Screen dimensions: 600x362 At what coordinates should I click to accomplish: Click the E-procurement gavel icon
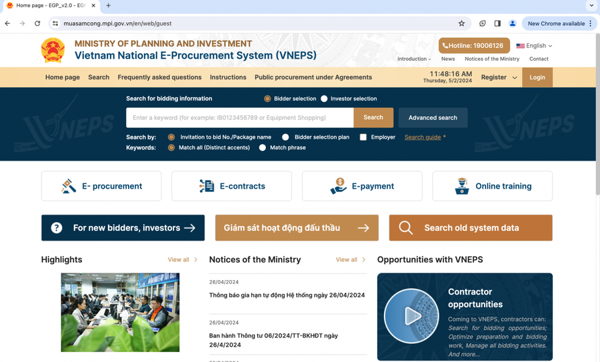pos(69,186)
